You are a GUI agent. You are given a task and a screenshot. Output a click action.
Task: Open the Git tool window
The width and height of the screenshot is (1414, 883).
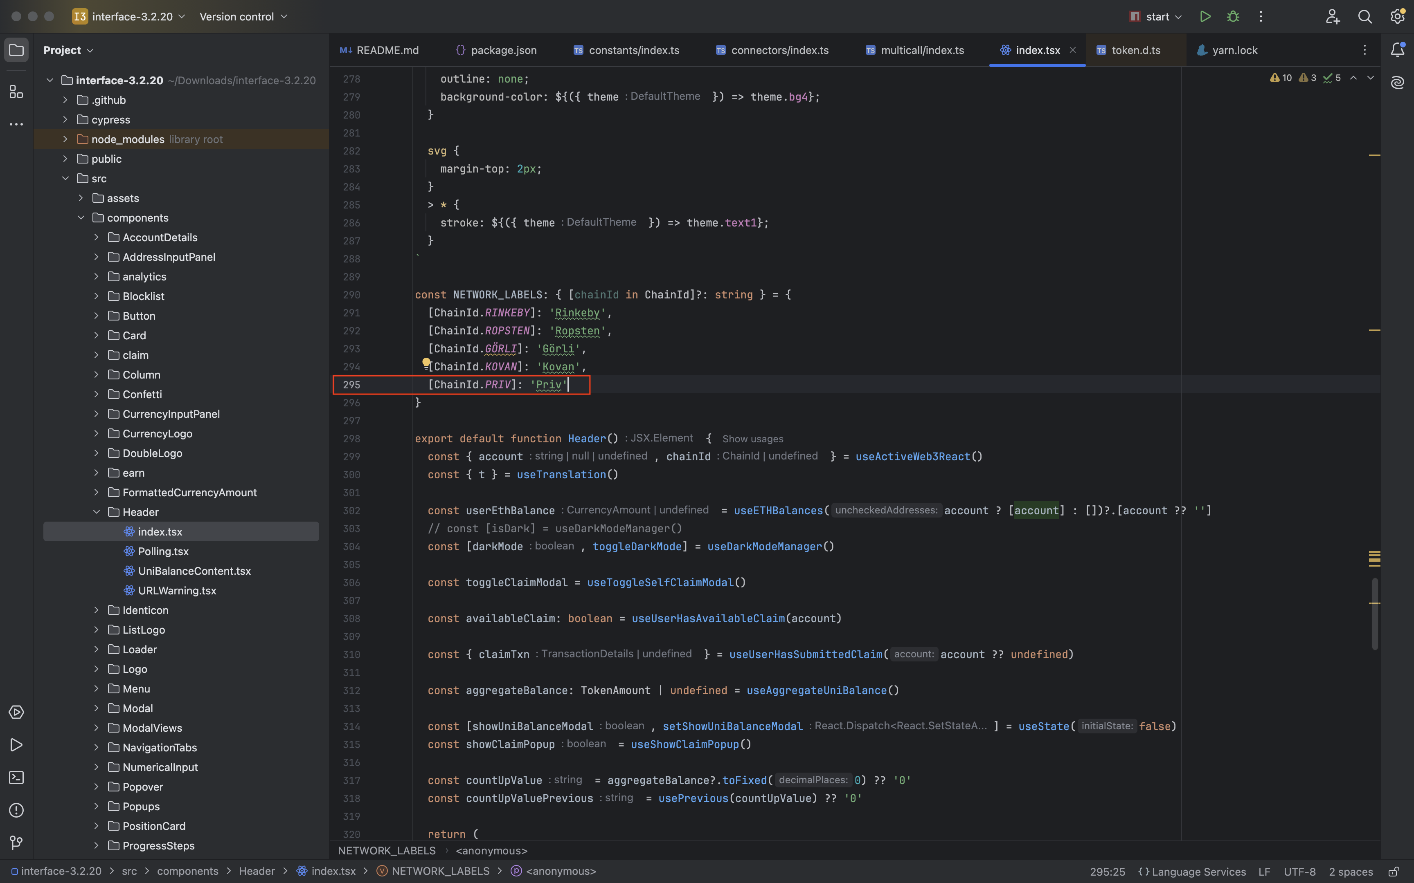[16, 843]
